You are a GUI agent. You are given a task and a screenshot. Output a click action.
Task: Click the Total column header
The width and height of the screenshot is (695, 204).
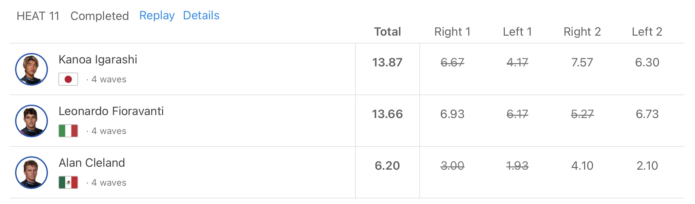click(388, 32)
